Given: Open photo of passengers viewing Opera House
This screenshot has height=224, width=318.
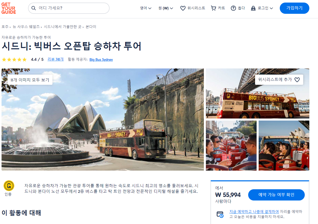Looking at the screenshot, I should pos(284,146).
